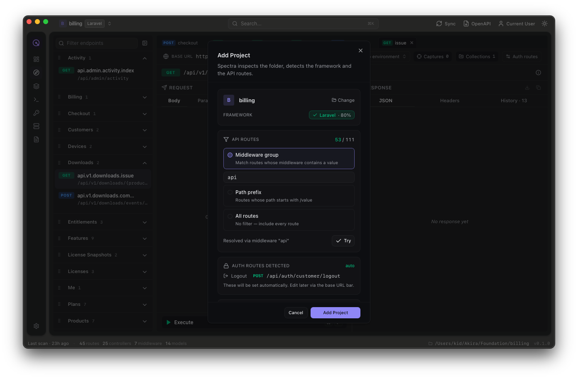
Task: Click the drag handle beside Plans group
Action: [x=59, y=304]
